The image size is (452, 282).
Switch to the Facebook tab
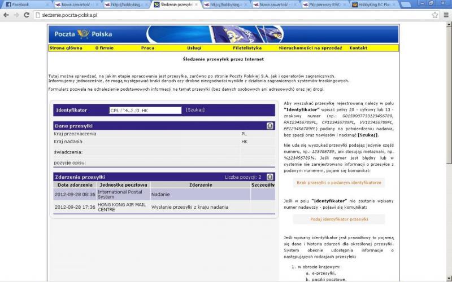(23, 5)
